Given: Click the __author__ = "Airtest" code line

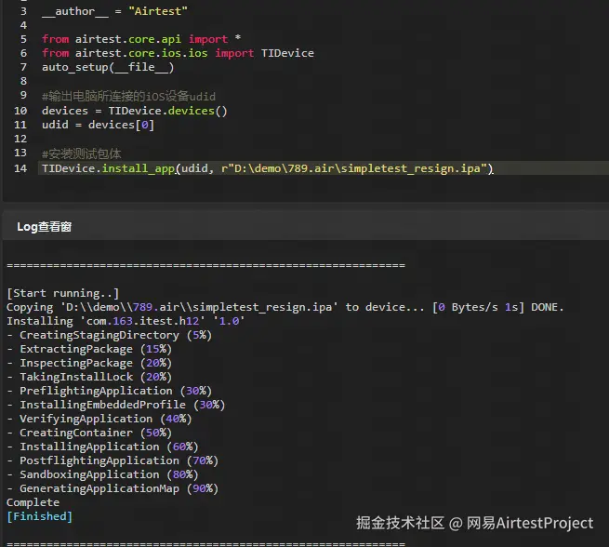Looking at the screenshot, I should (x=114, y=11).
